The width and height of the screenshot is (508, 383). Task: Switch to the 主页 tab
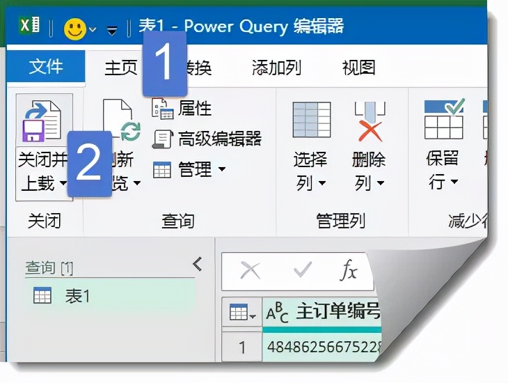pos(120,68)
